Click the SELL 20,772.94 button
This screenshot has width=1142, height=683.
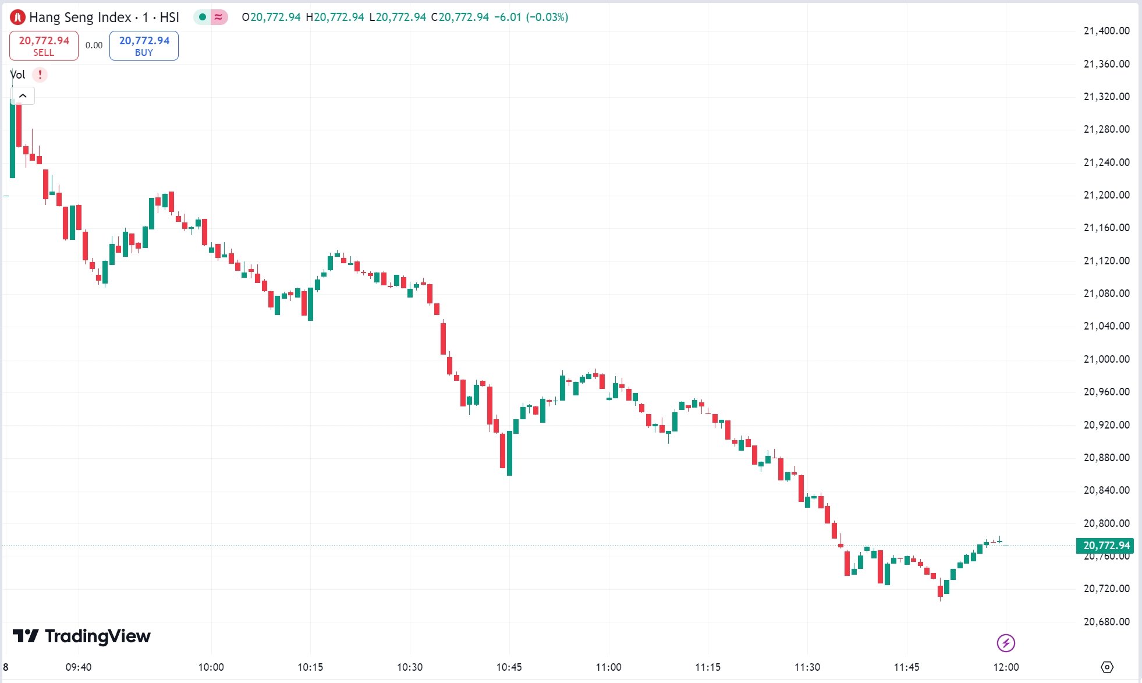[x=44, y=45]
